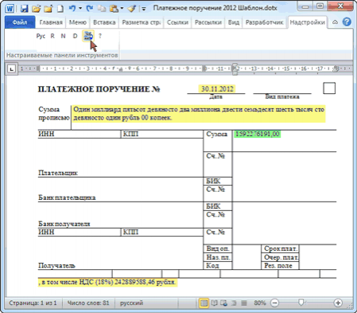This screenshot has height=313, width=357.
Task: Open the Рассылки tab
Action: [208, 22]
